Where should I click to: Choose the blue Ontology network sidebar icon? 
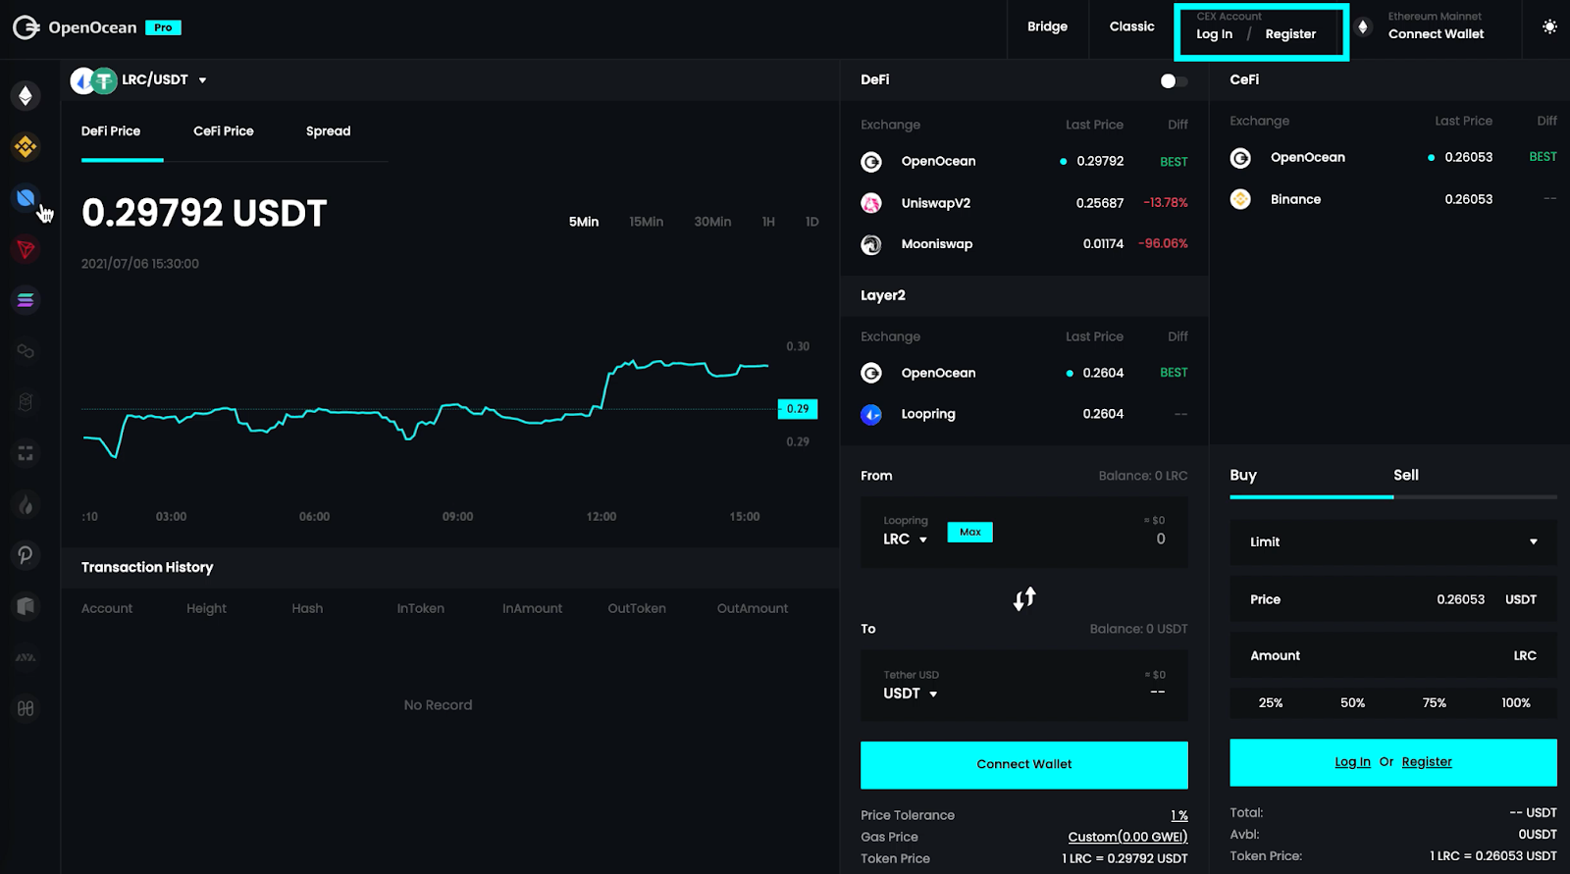click(26, 198)
